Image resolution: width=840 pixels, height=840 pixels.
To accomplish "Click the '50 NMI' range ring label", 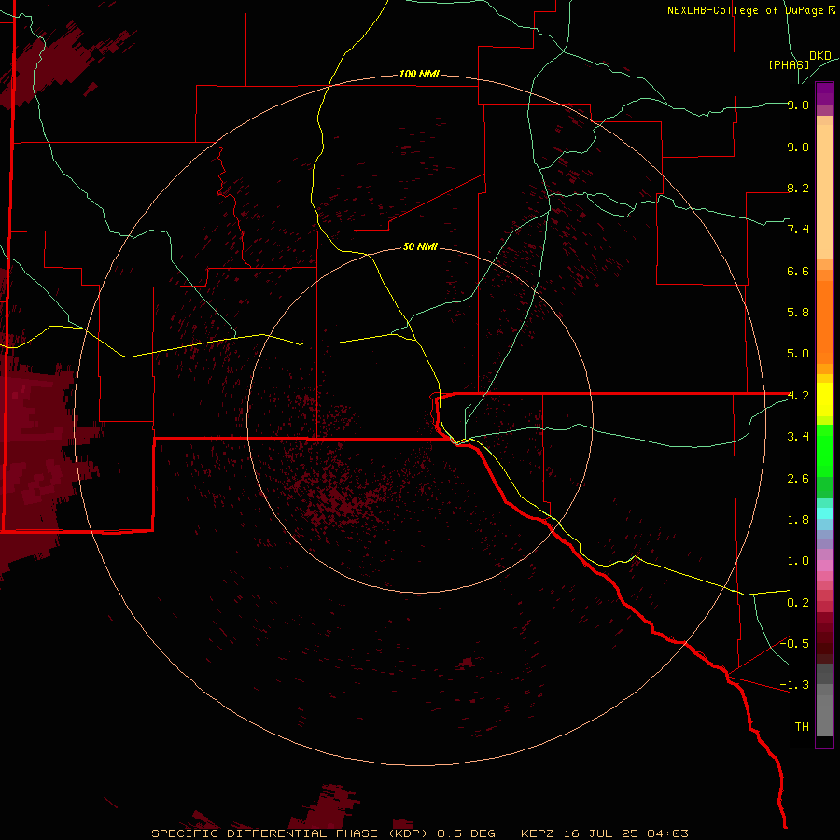I will tap(420, 246).
